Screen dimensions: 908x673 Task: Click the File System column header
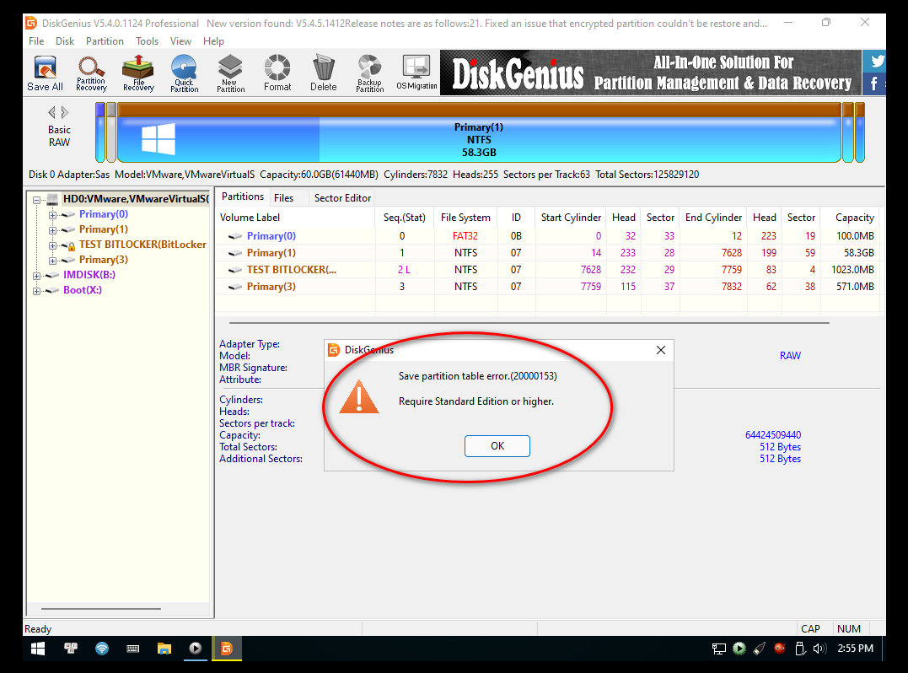(x=465, y=218)
